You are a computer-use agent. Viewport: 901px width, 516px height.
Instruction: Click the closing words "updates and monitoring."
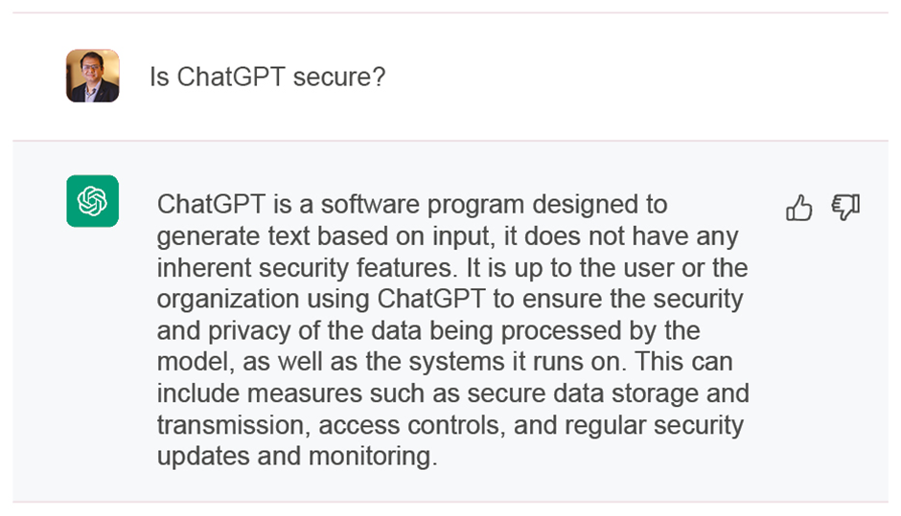point(297,457)
